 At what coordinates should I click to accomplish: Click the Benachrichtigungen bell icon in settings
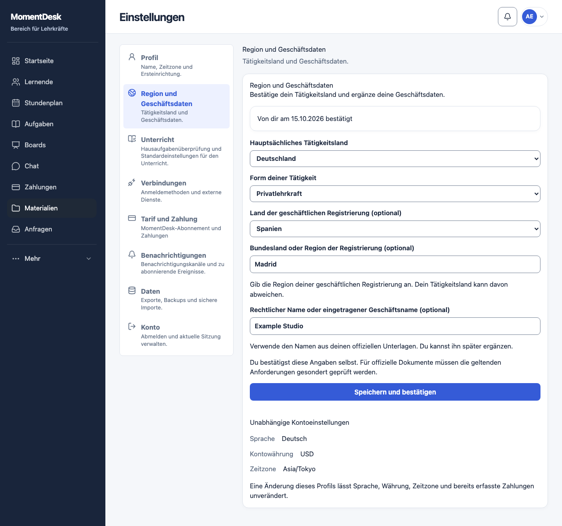[132, 255]
